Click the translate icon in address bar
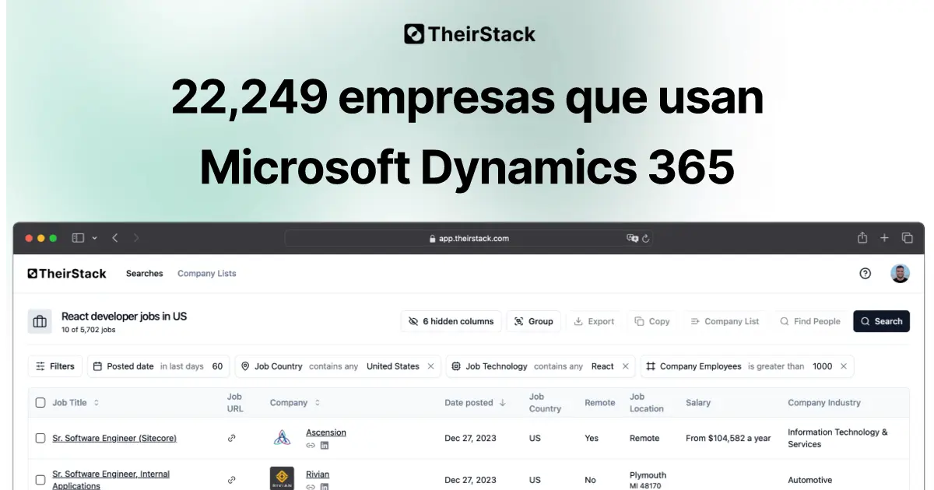 632,238
